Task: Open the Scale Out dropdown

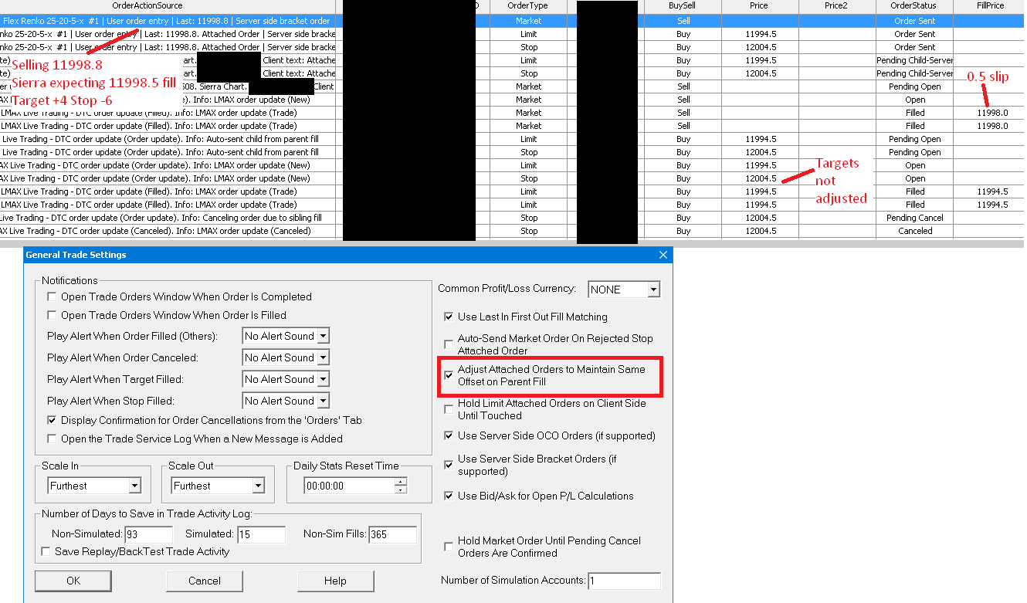Action: coord(258,486)
